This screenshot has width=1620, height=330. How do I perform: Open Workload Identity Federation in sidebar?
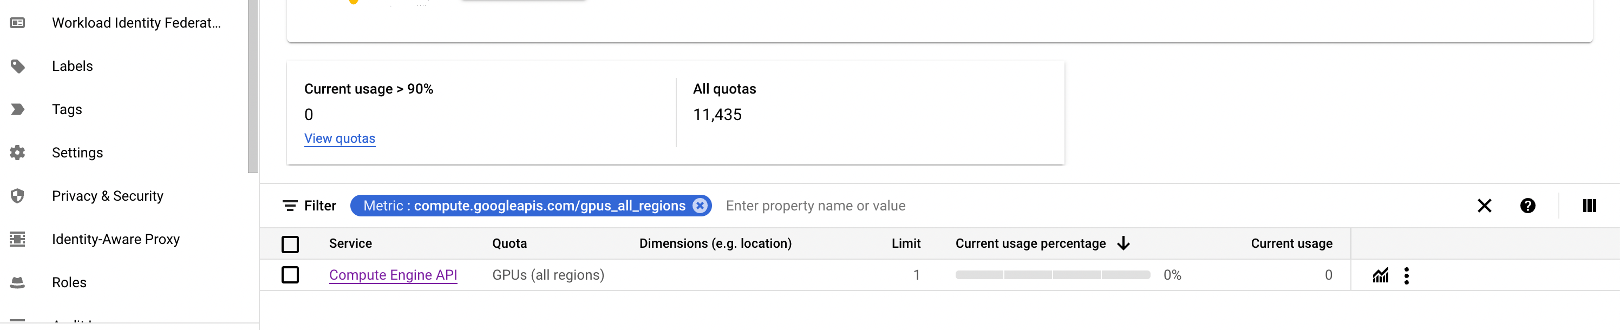[136, 23]
